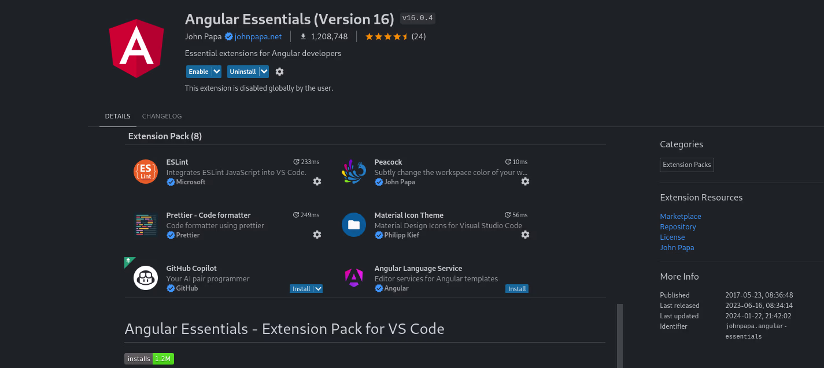The height and width of the screenshot is (368, 824).
Task: Click the verified badge beside Angular publisher
Action: click(x=379, y=288)
